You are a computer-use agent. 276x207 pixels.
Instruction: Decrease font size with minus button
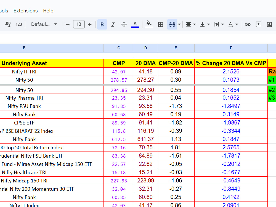point(68,25)
